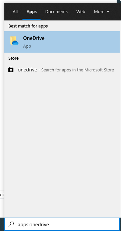Click the App subtitle under OneDrive

pyautogui.click(x=27, y=46)
